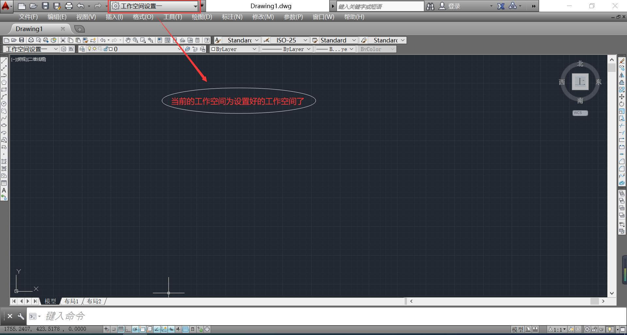Select the Table draw tool
This screenshot has width=627, height=335.
click(4, 183)
